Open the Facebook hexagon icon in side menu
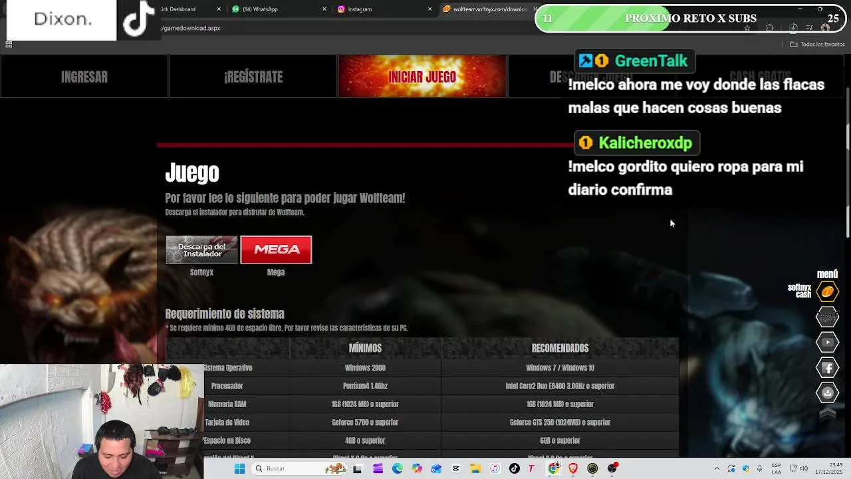Viewport: 851px width, 479px height. click(828, 367)
